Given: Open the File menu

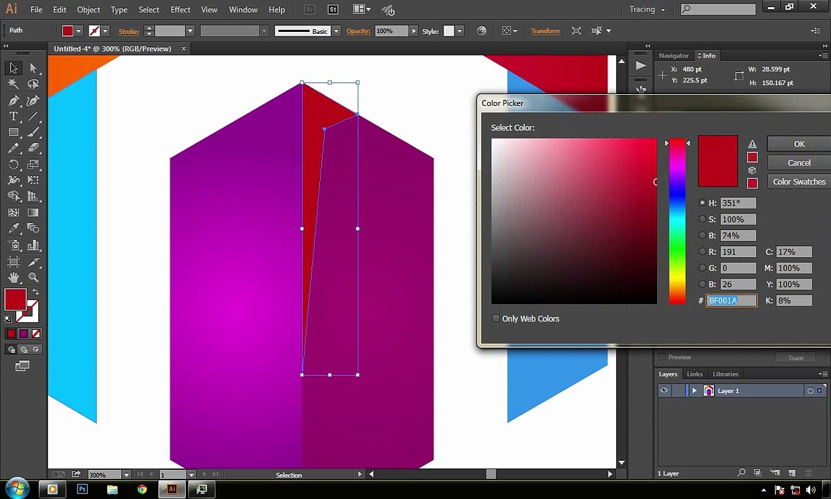Looking at the screenshot, I should [37, 10].
